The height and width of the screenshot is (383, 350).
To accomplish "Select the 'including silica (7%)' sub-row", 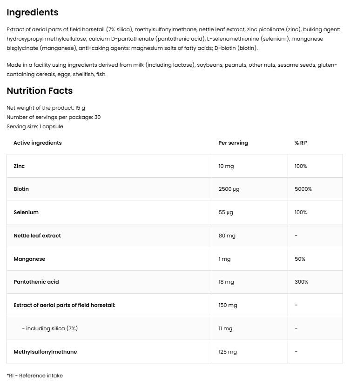I will tap(50, 328).
